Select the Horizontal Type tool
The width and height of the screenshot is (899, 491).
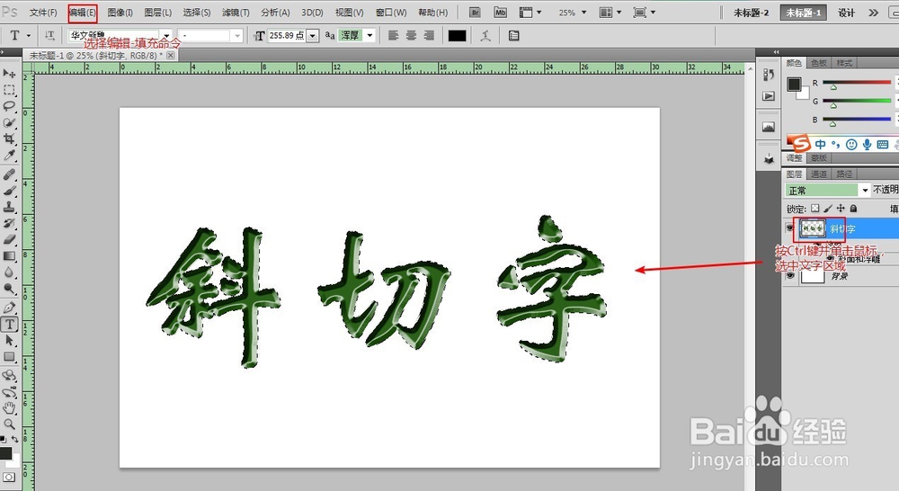point(9,324)
